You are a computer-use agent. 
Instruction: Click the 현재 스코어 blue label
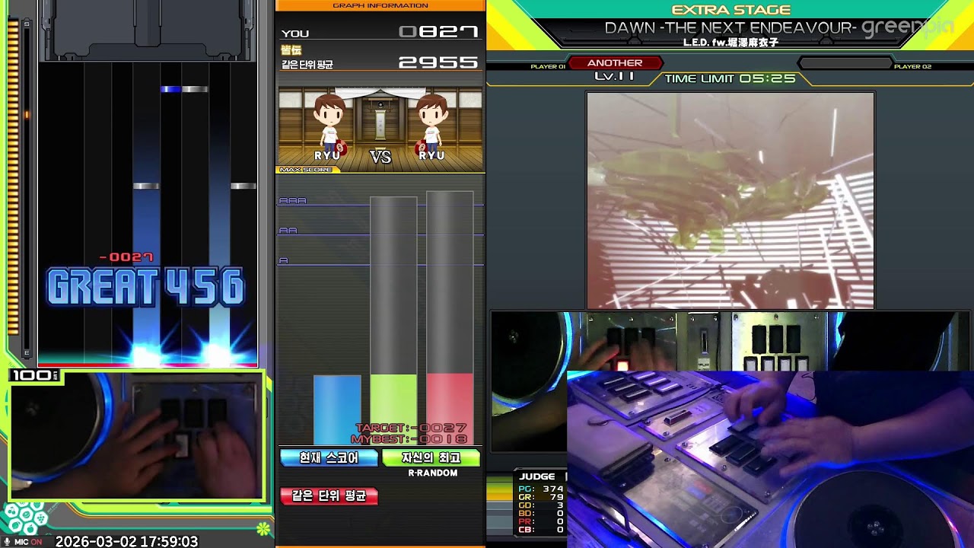click(329, 457)
